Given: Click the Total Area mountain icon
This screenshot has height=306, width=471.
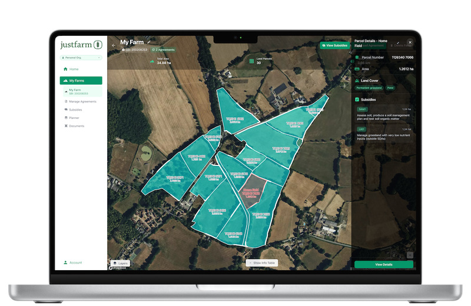Looking at the screenshot, I should point(152,60).
